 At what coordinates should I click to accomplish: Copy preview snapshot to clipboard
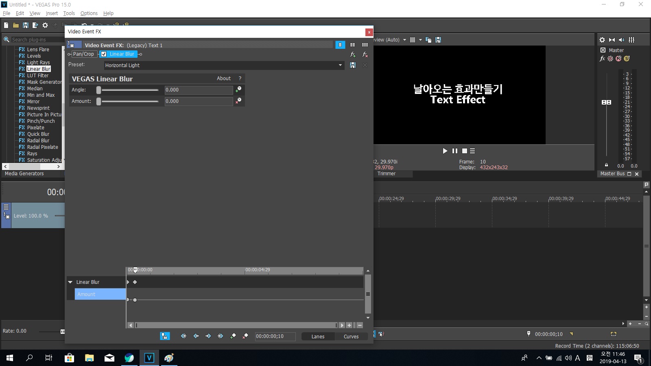pyautogui.click(x=428, y=40)
